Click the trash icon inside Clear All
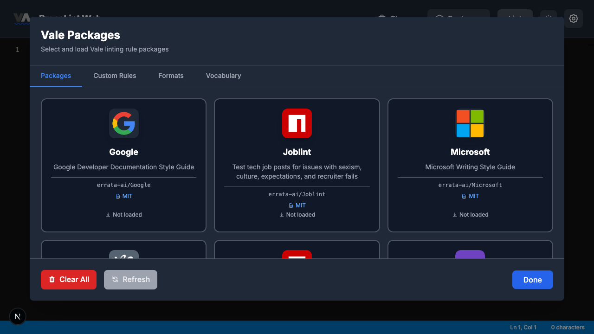This screenshot has height=334, width=594. point(52,279)
